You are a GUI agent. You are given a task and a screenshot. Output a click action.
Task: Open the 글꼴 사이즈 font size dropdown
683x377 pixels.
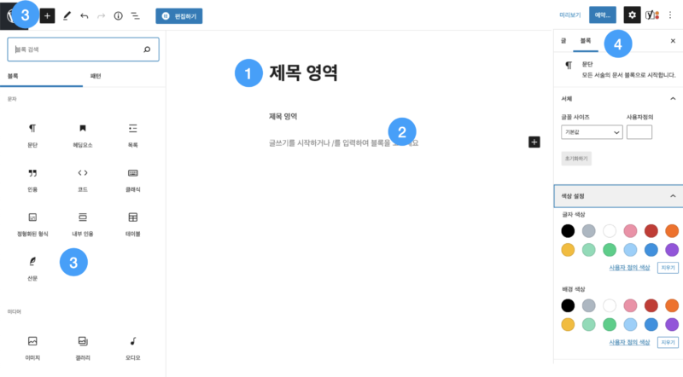click(x=592, y=132)
